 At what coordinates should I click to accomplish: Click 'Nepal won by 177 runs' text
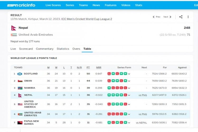click(x=25, y=41)
